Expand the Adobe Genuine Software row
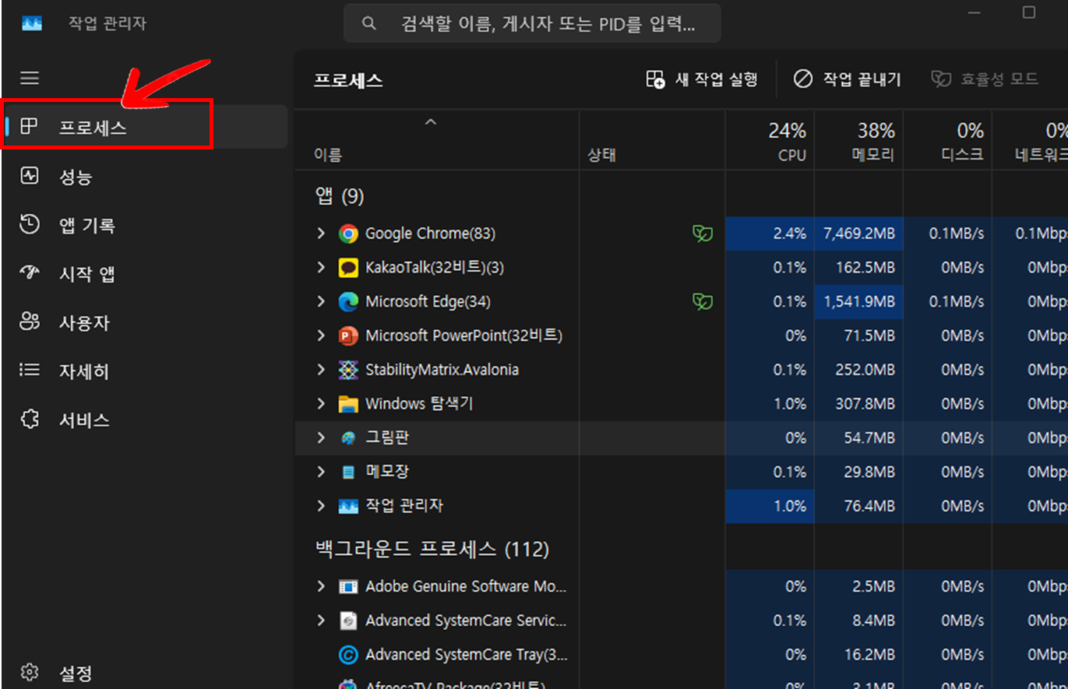Screen dimensions: 1068x689 coord(321,586)
